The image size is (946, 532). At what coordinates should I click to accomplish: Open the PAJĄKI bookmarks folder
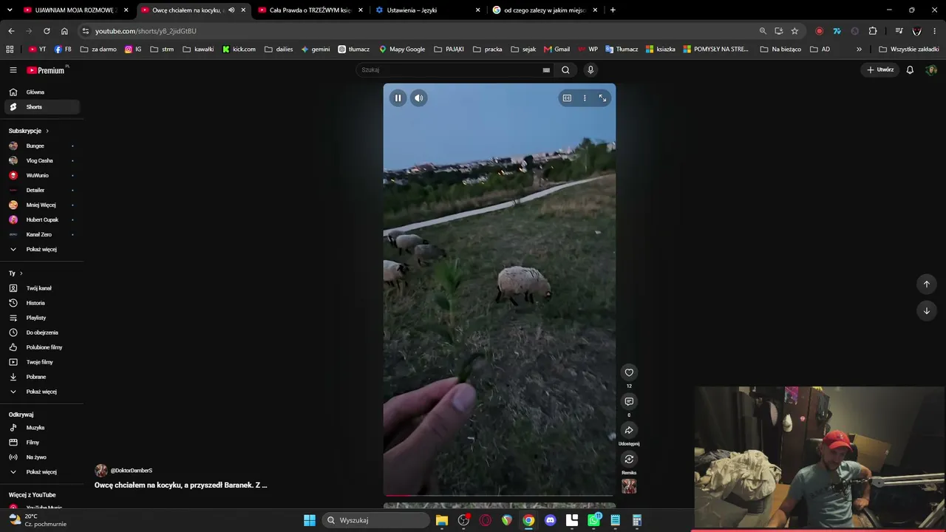[449, 50]
